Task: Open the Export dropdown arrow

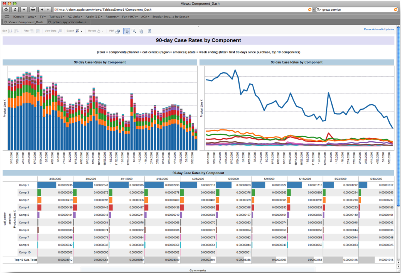Action: tap(82, 31)
